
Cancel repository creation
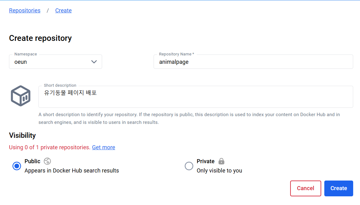[306, 188]
